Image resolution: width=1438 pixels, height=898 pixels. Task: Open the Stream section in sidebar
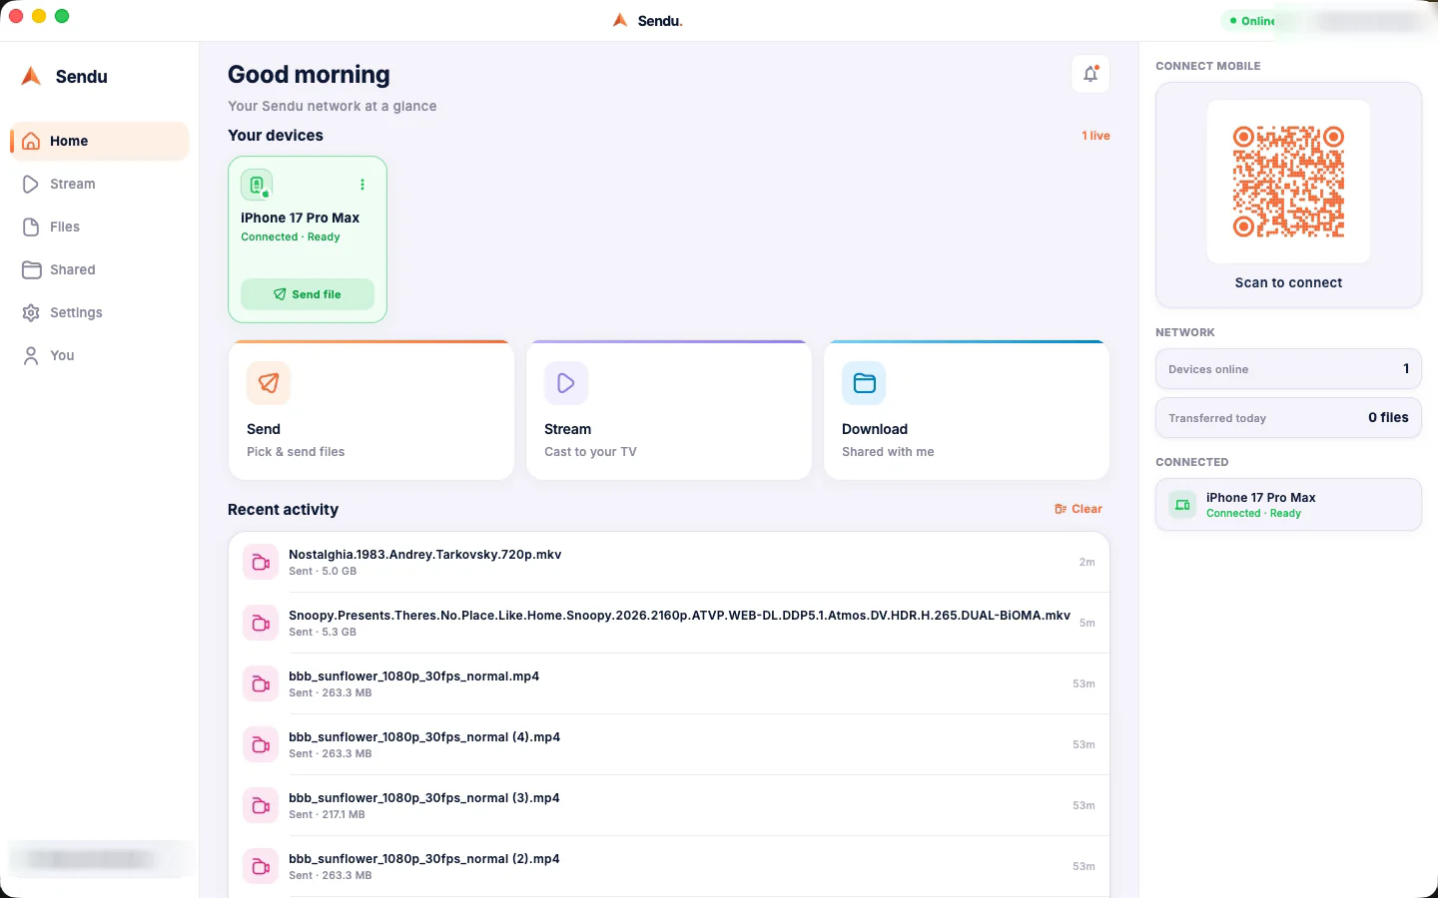click(99, 184)
